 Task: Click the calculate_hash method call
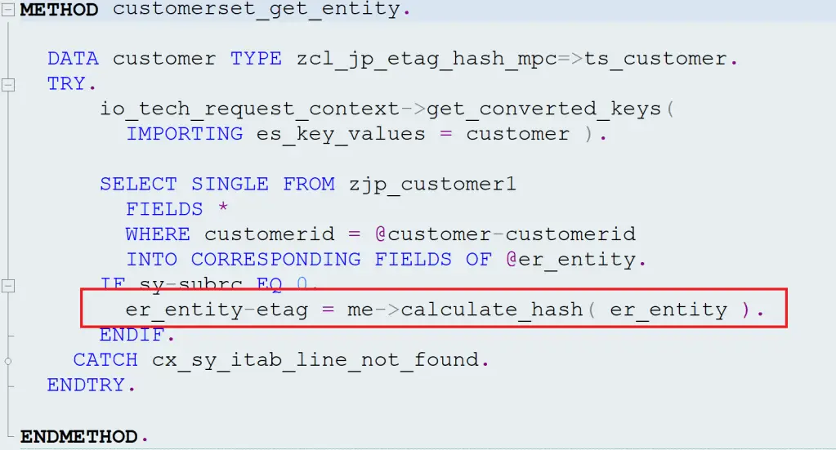pyautogui.click(x=492, y=310)
